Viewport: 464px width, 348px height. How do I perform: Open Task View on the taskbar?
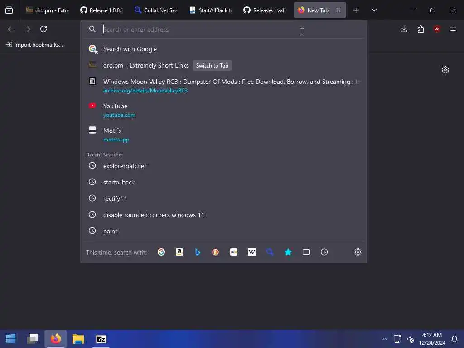coord(33,339)
